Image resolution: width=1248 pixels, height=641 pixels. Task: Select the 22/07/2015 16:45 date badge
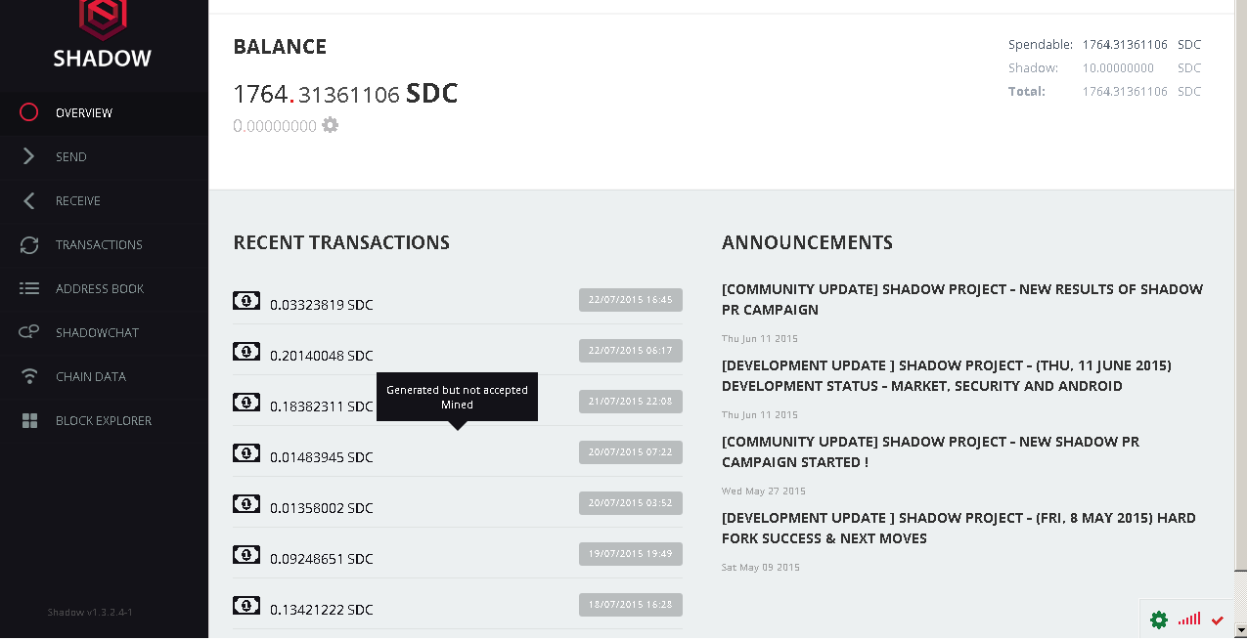coord(631,300)
